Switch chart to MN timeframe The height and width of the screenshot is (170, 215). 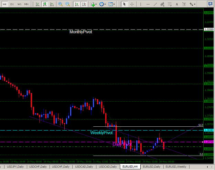(x=26, y=4)
